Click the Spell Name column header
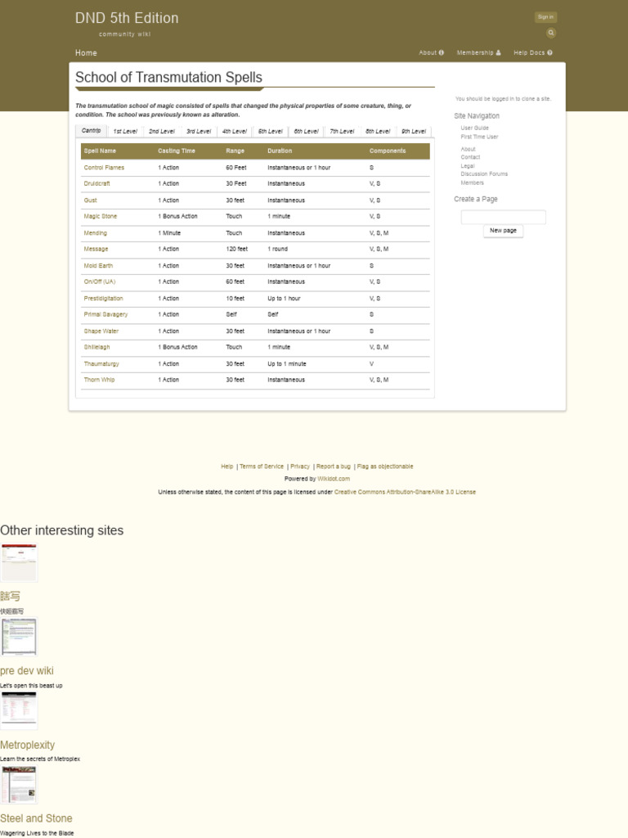The image size is (628, 838). 100,151
